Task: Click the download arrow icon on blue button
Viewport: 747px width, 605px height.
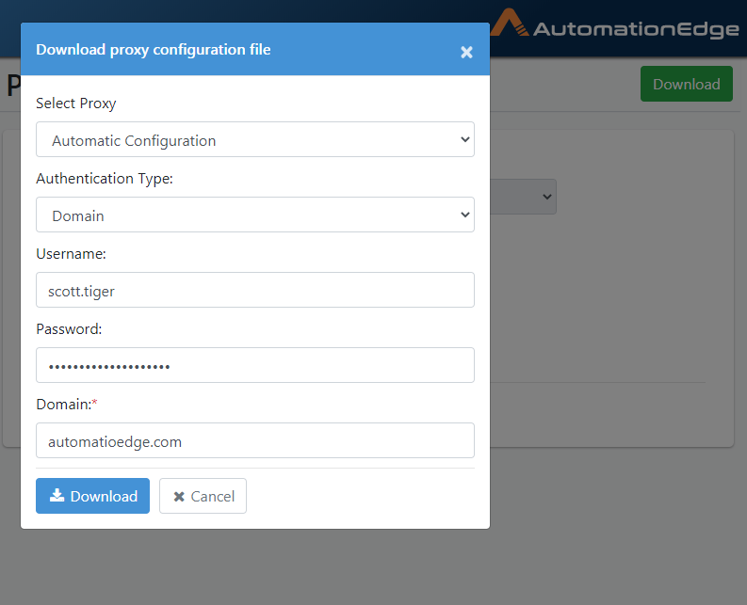Action: coord(57,496)
